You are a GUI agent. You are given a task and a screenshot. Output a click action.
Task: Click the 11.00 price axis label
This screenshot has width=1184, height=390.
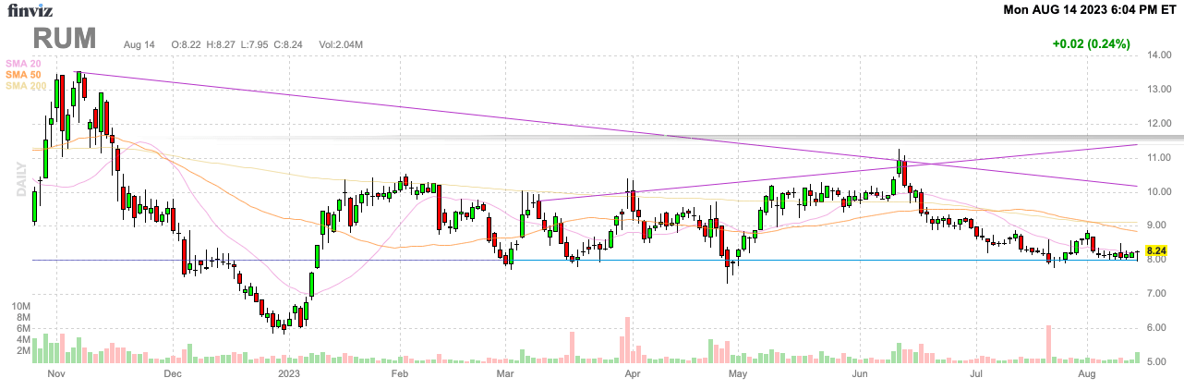click(1158, 158)
